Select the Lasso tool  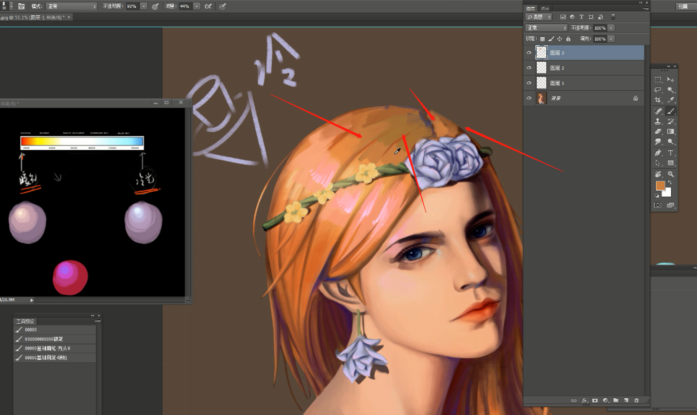(658, 90)
